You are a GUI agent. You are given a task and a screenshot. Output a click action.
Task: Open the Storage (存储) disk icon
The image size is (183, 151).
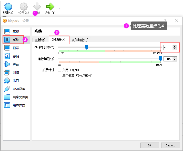tap(7, 56)
